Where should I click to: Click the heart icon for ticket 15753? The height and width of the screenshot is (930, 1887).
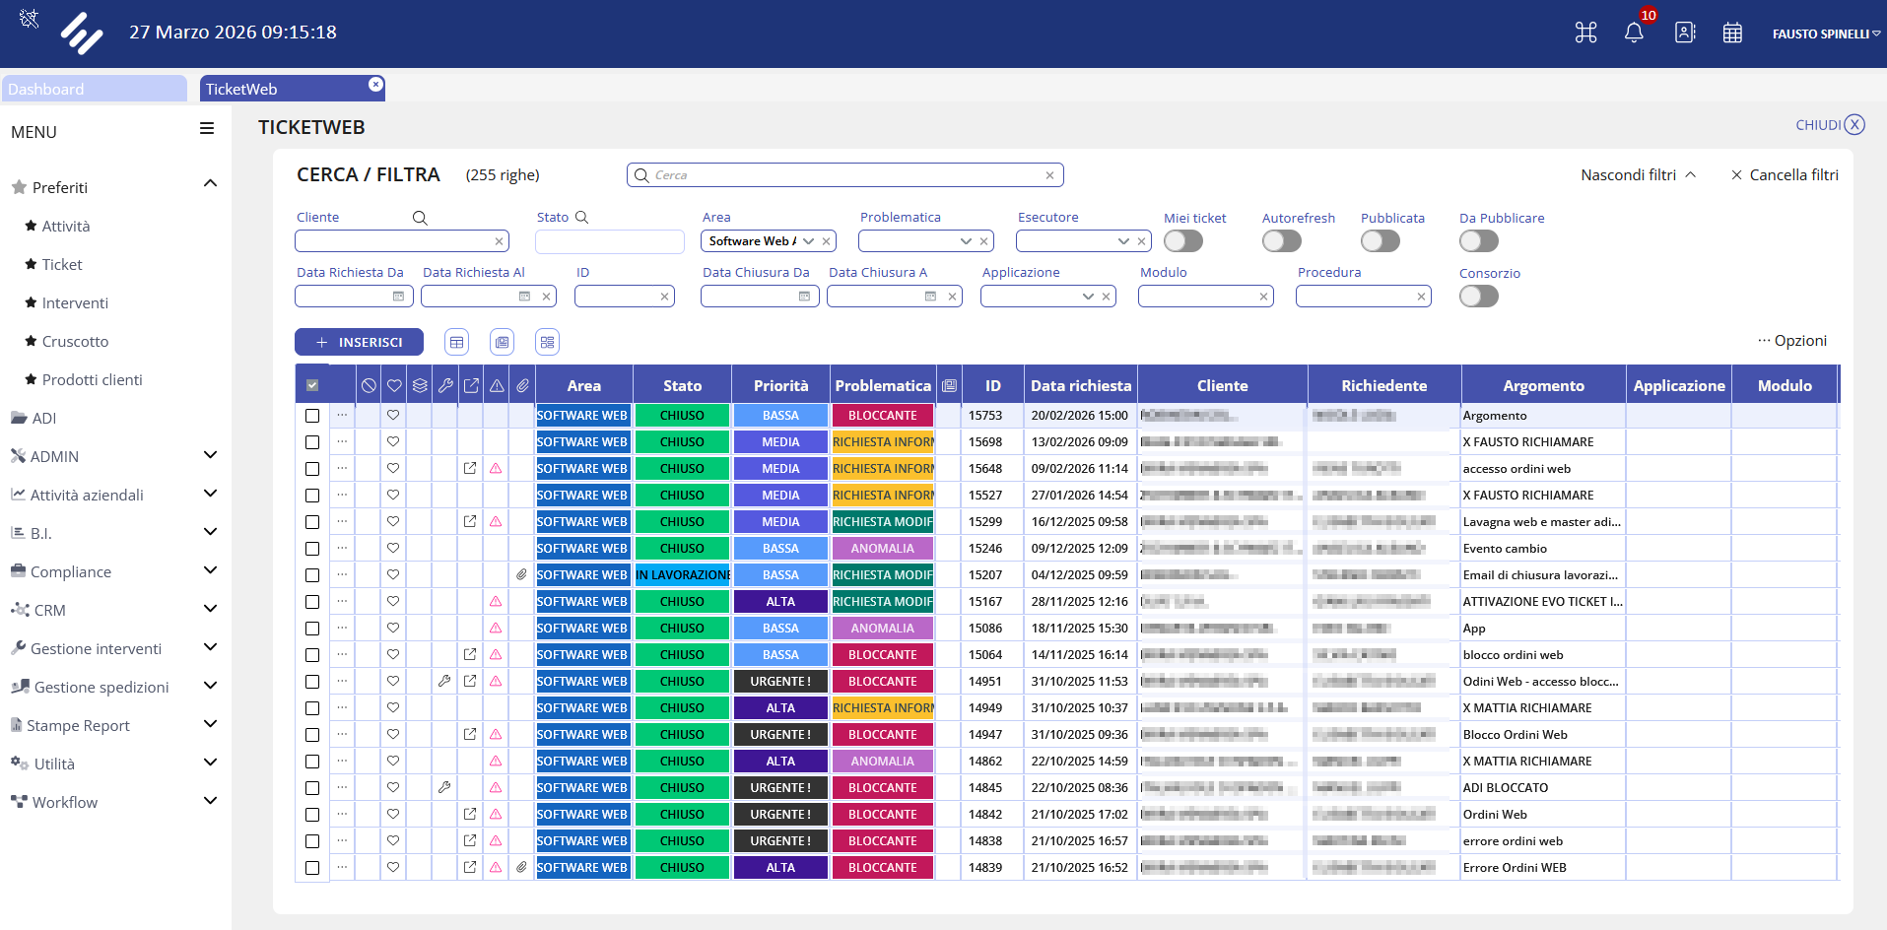(x=393, y=416)
